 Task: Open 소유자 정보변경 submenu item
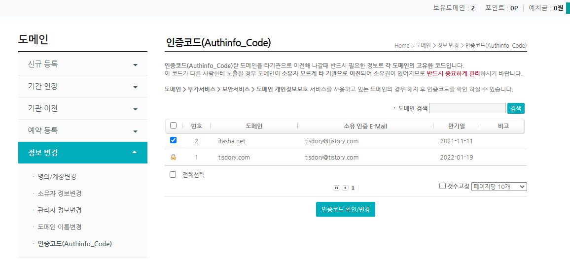[59, 194]
